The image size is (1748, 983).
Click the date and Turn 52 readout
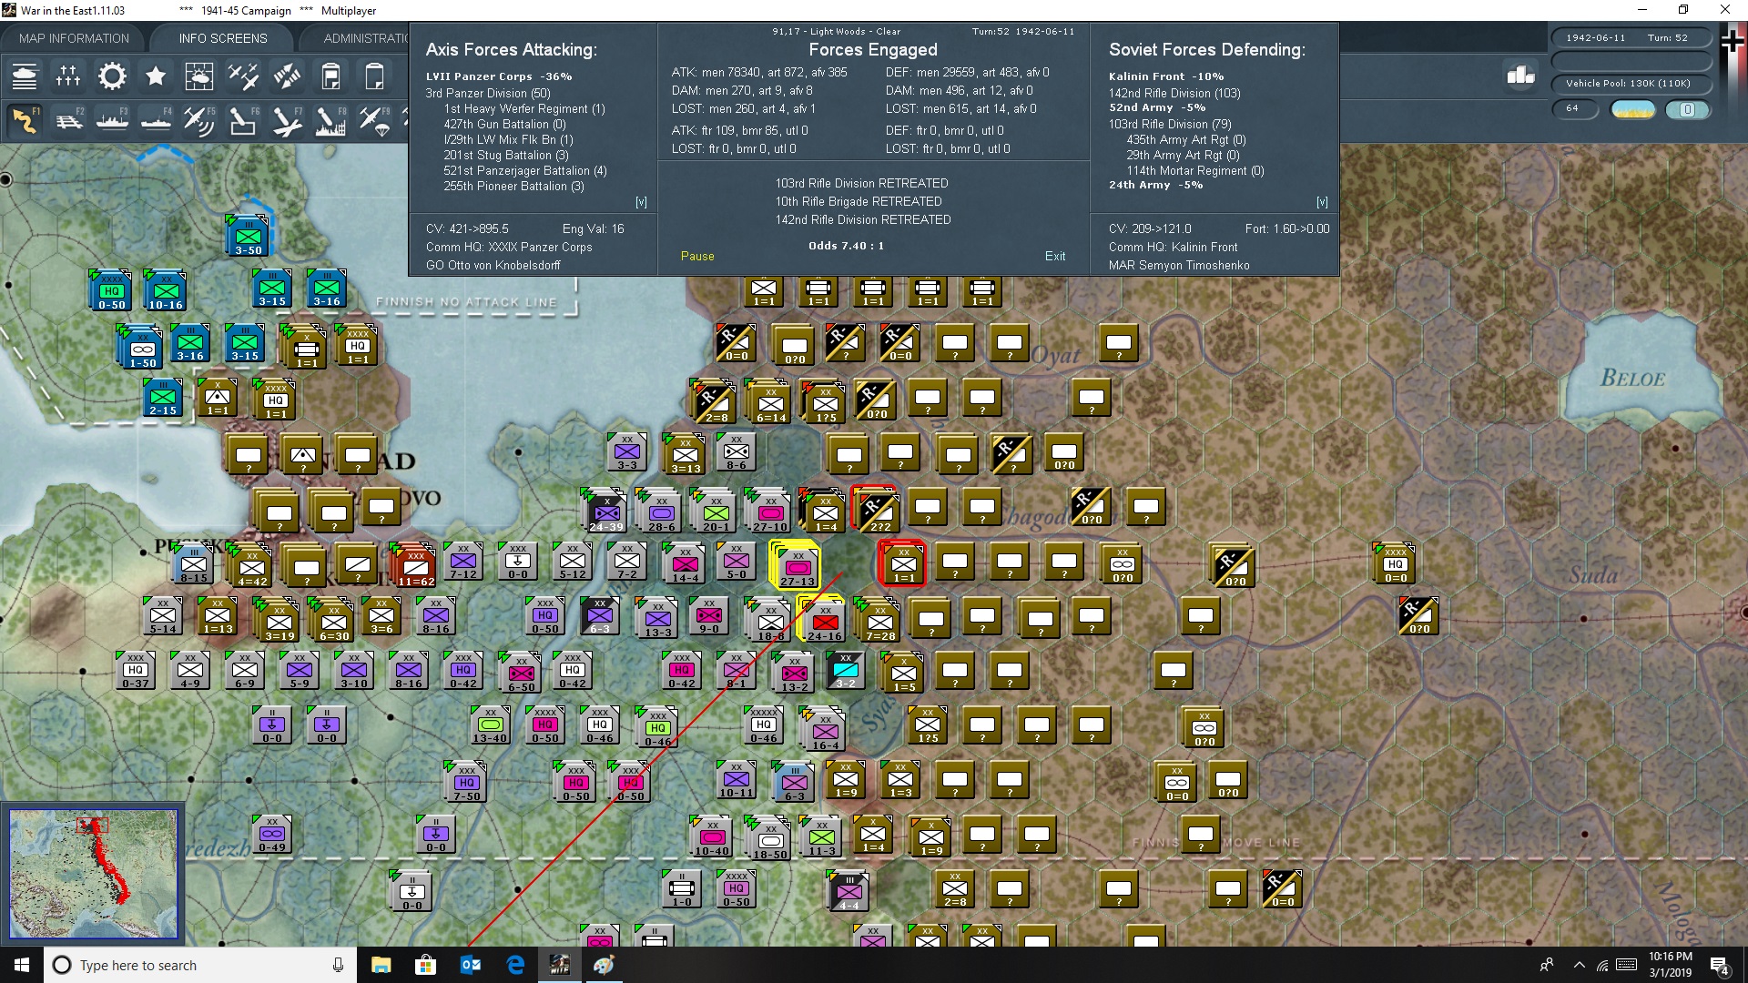click(1631, 38)
